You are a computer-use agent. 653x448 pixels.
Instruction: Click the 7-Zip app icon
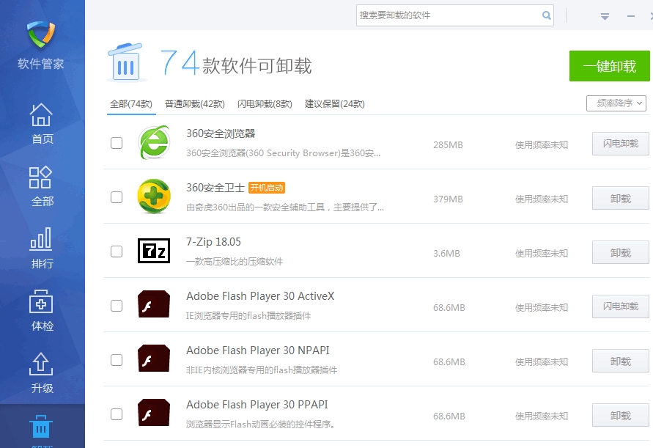pos(154,251)
